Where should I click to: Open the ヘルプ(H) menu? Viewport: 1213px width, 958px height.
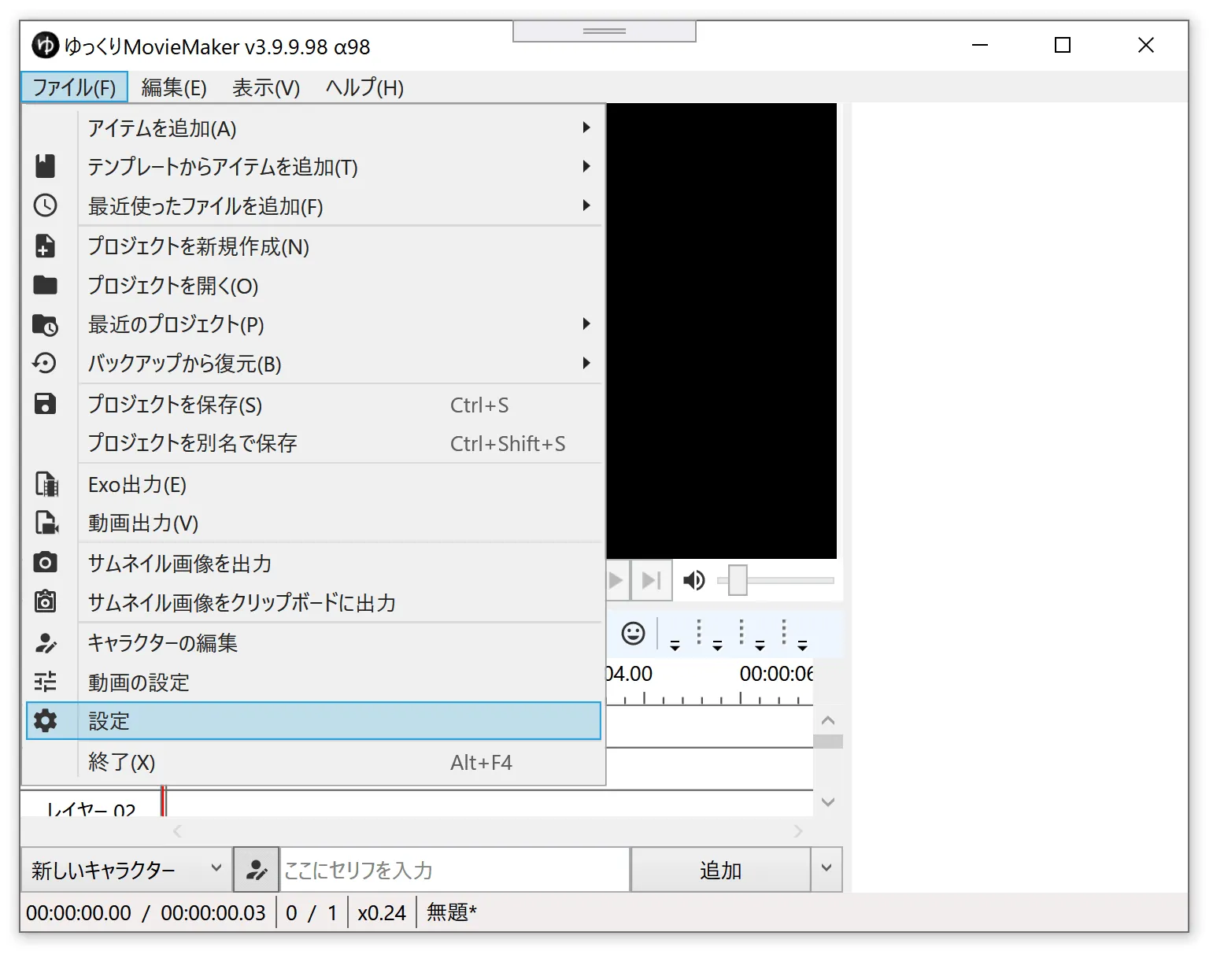pyautogui.click(x=364, y=87)
